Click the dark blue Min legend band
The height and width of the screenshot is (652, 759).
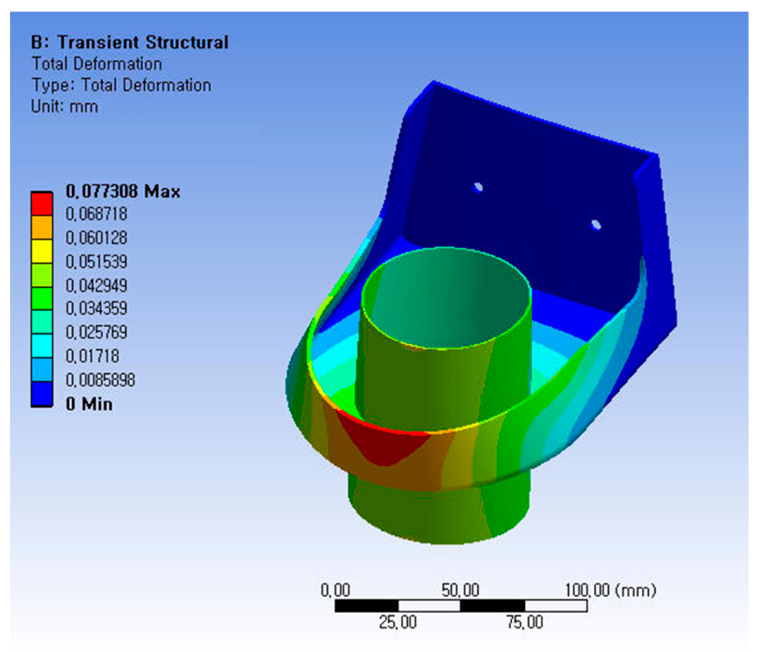(x=42, y=394)
